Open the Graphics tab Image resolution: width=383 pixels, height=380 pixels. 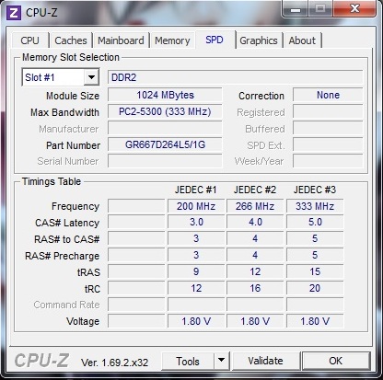click(x=259, y=40)
